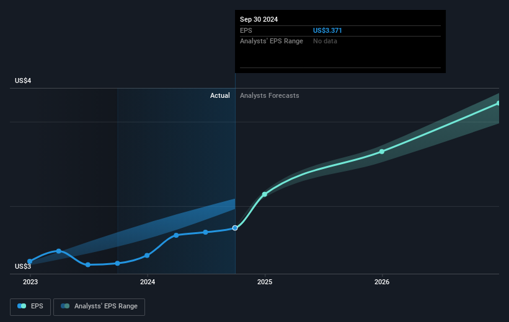Click the Actual label
Screen dimensions: 509x322
tap(219, 95)
